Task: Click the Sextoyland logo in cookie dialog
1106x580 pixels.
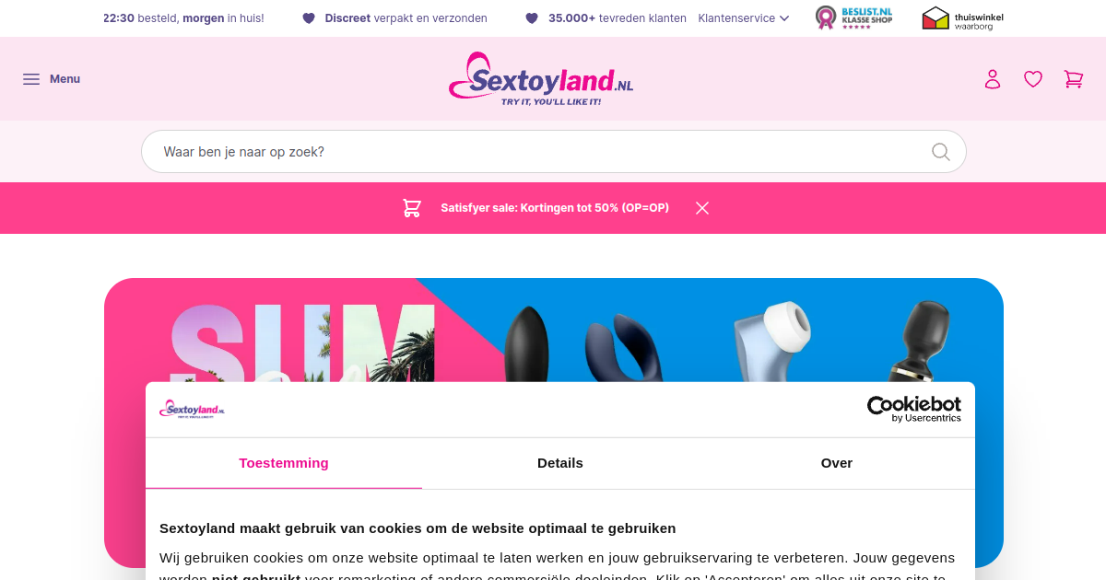Action: (192, 410)
